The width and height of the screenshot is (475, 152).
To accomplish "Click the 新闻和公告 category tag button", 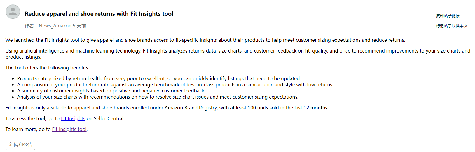I will [x=20, y=144].
